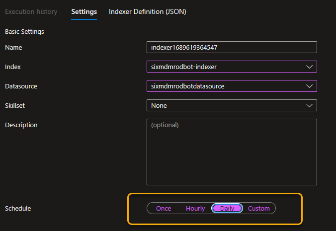Click the Skillset field label
Image resolution: width=336 pixels, height=231 pixels.
tap(15, 105)
